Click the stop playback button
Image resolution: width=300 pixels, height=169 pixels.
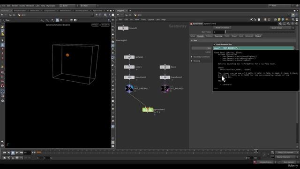(13, 153)
